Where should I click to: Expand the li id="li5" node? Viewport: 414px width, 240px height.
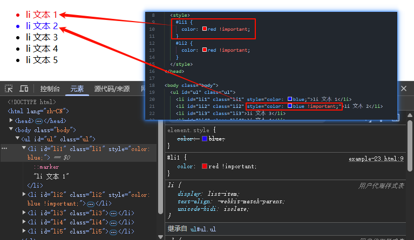click(x=24, y=231)
